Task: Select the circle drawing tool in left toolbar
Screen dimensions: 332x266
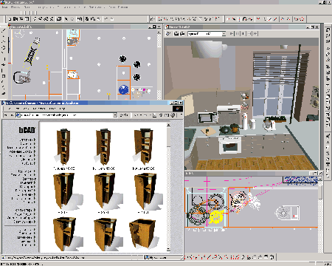Action: [x=4, y=48]
